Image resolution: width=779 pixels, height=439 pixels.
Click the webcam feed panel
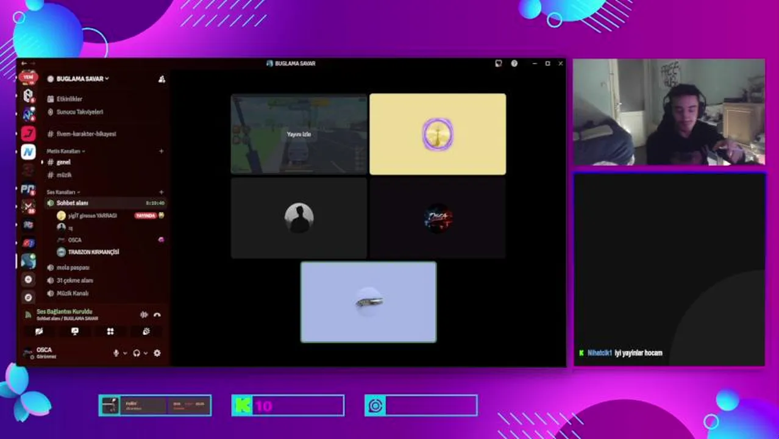[669, 112]
